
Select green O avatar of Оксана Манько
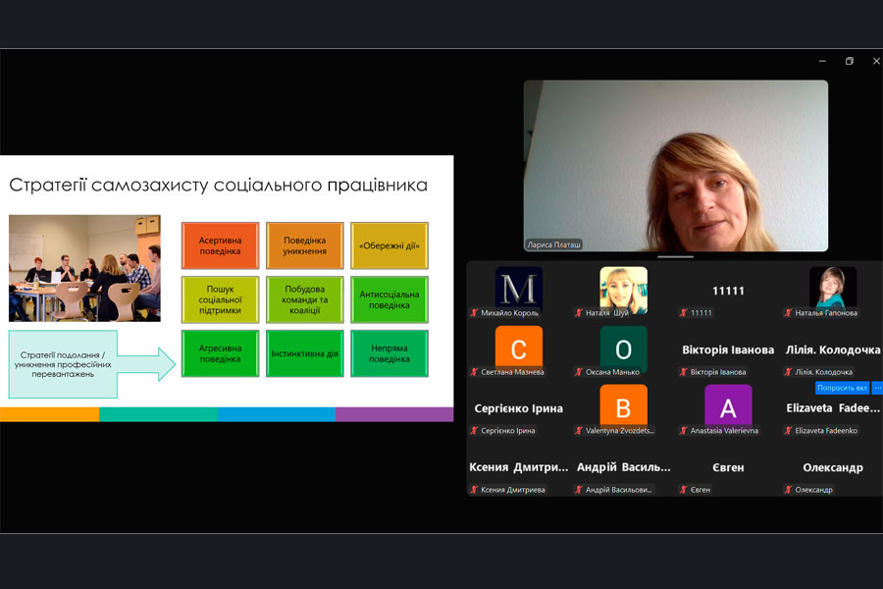pos(623,348)
